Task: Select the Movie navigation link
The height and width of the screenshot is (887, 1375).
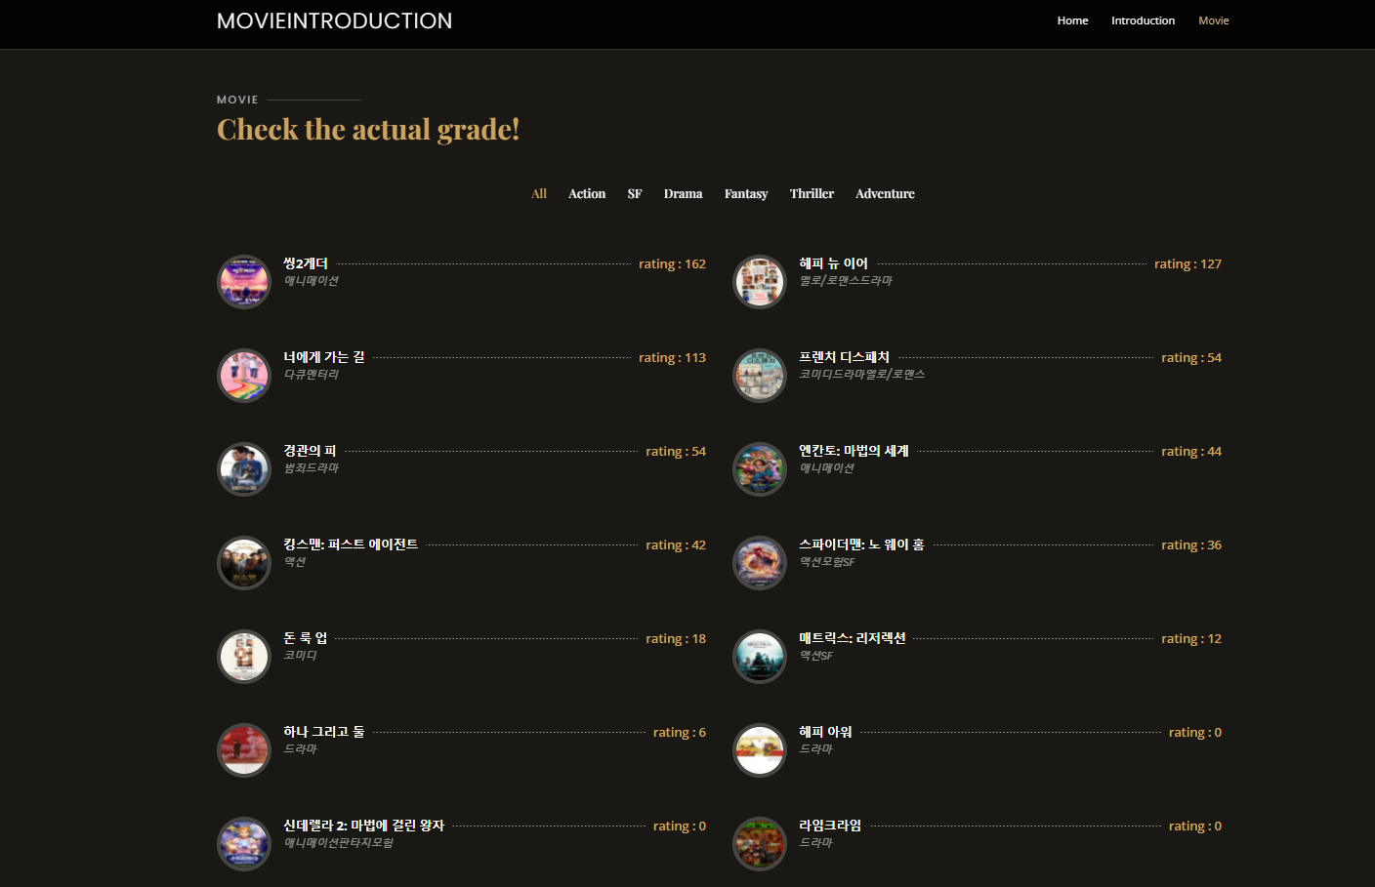Action: [x=1213, y=20]
